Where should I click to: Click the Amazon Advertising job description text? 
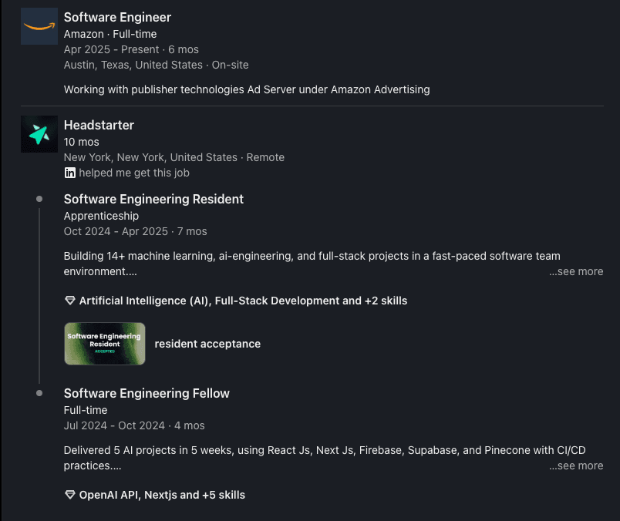pyautogui.click(x=247, y=89)
